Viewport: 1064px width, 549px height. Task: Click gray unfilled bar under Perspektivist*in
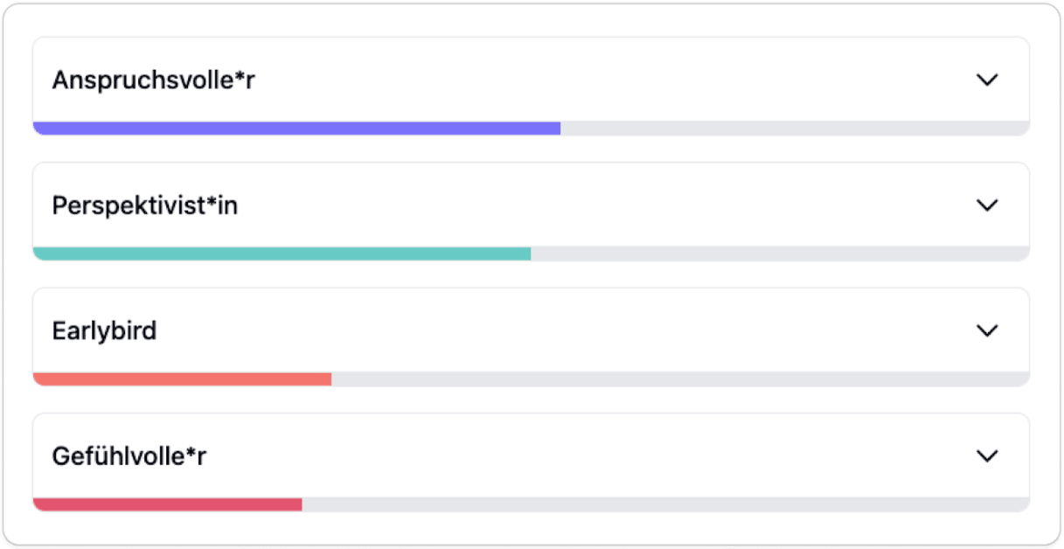pos(778,254)
